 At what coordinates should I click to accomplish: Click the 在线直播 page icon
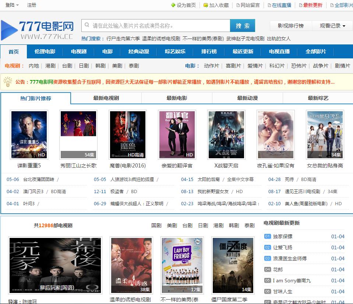[x=269, y=5]
